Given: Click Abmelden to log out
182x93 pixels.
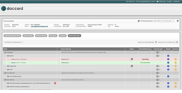Looking at the screenshot, I should click(x=176, y=2).
